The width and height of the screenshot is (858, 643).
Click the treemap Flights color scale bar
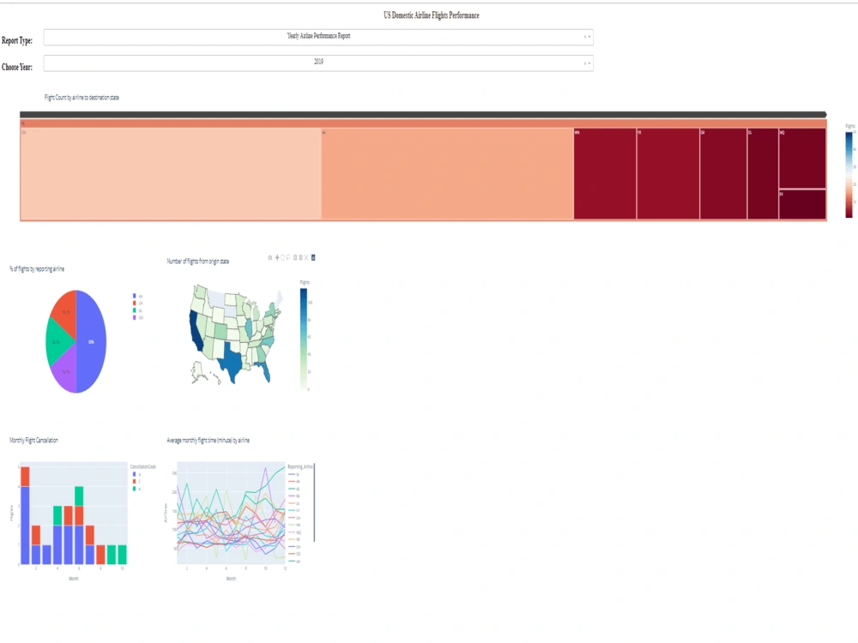(x=849, y=174)
